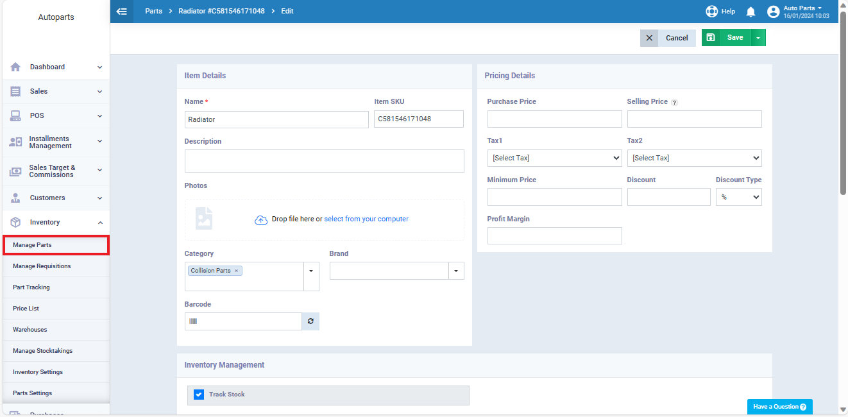Open the Discount Type dropdown
848x417 pixels.
739,197
